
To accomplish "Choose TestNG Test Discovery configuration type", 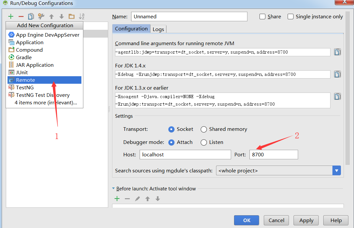I will coord(44,95).
